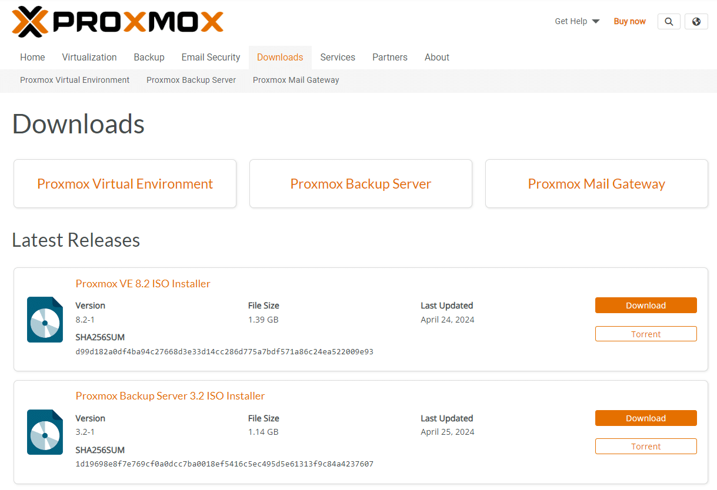Click the globe language icon
This screenshot has width=717, height=490.
click(x=696, y=21)
